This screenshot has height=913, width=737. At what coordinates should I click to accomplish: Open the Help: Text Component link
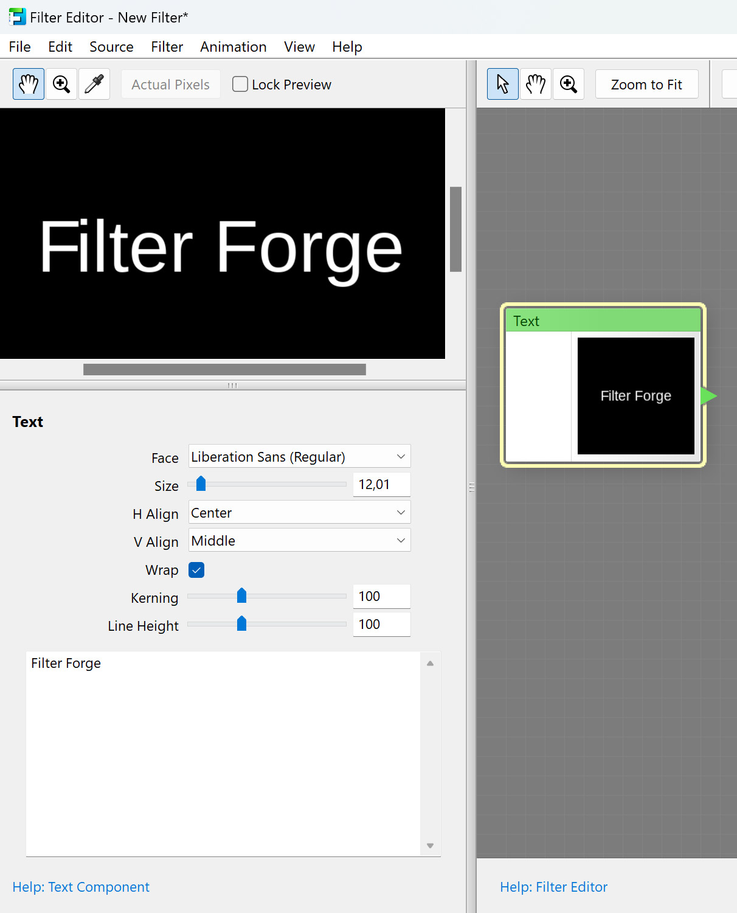tap(81, 887)
